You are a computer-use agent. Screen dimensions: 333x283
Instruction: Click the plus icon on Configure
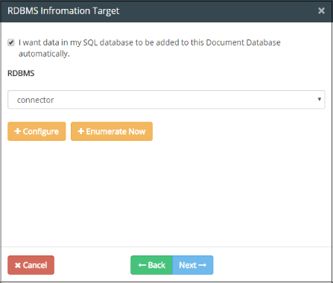point(18,131)
